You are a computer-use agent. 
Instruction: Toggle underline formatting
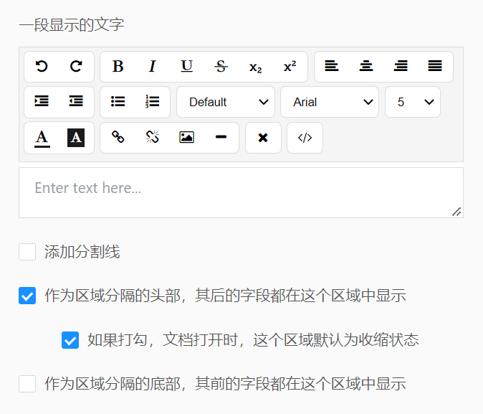tap(186, 66)
